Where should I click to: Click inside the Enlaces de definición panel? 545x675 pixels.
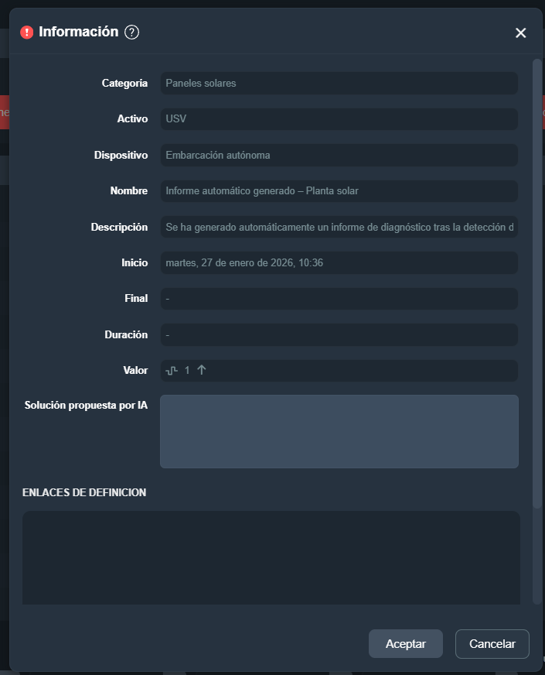271,557
